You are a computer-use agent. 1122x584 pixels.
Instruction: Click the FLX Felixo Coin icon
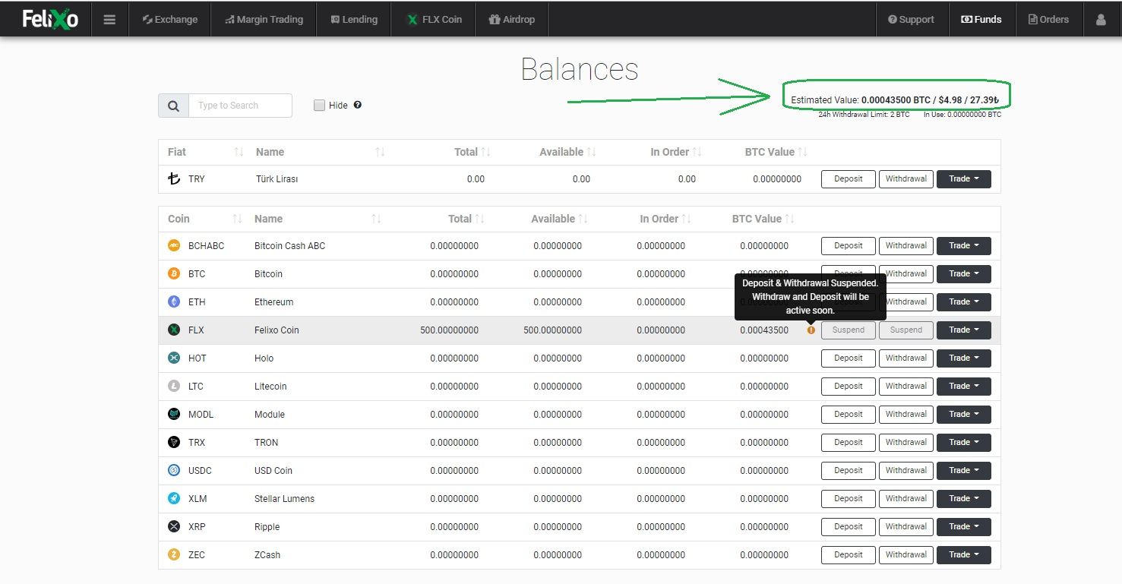coord(174,330)
